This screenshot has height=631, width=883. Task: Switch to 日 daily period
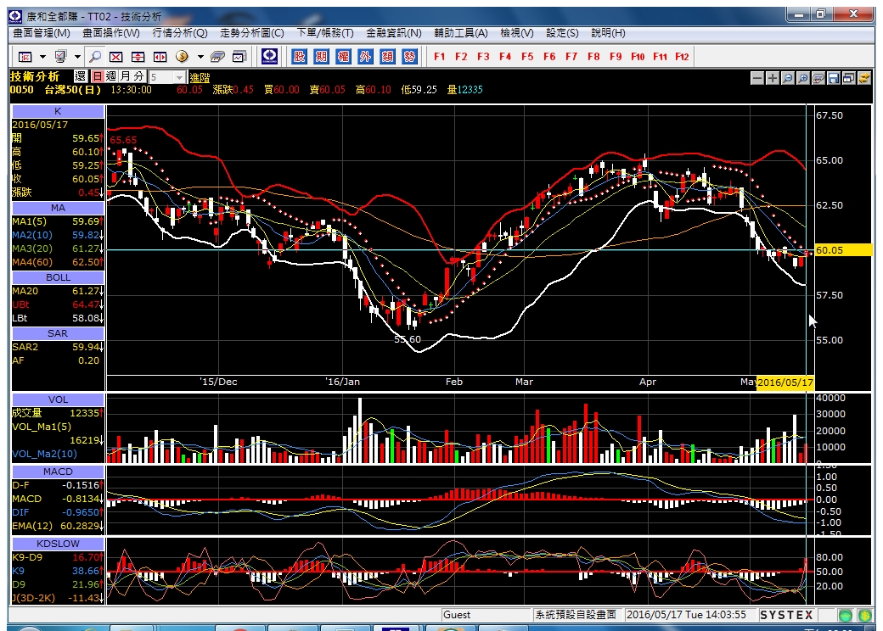[98, 76]
